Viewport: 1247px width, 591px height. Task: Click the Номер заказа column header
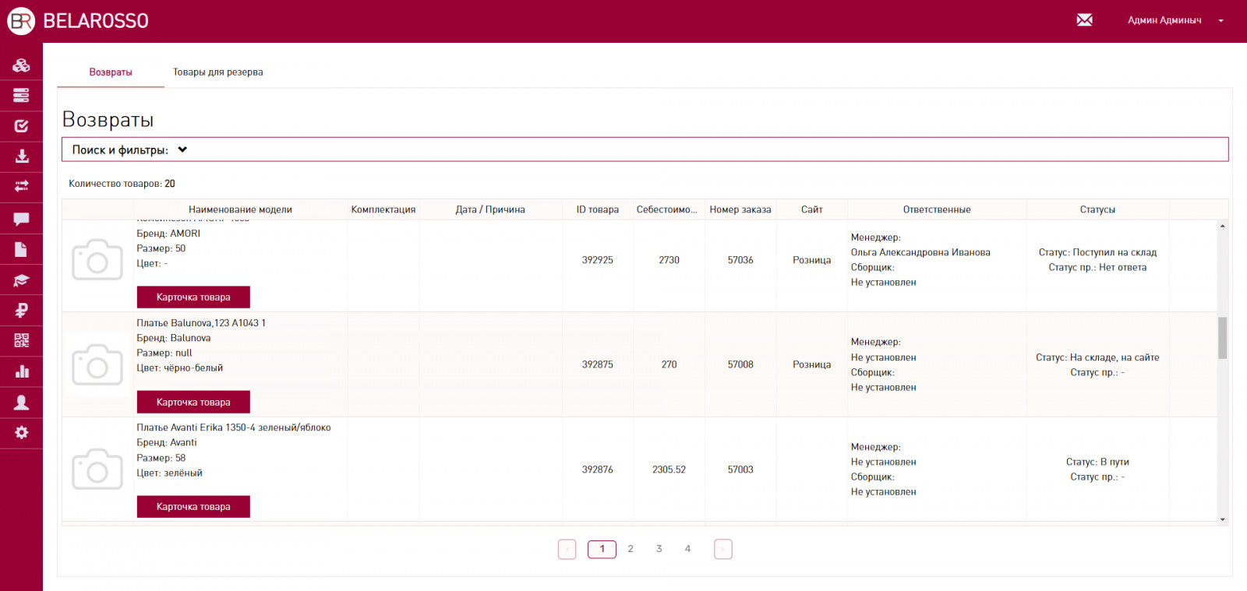[x=740, y=209]
